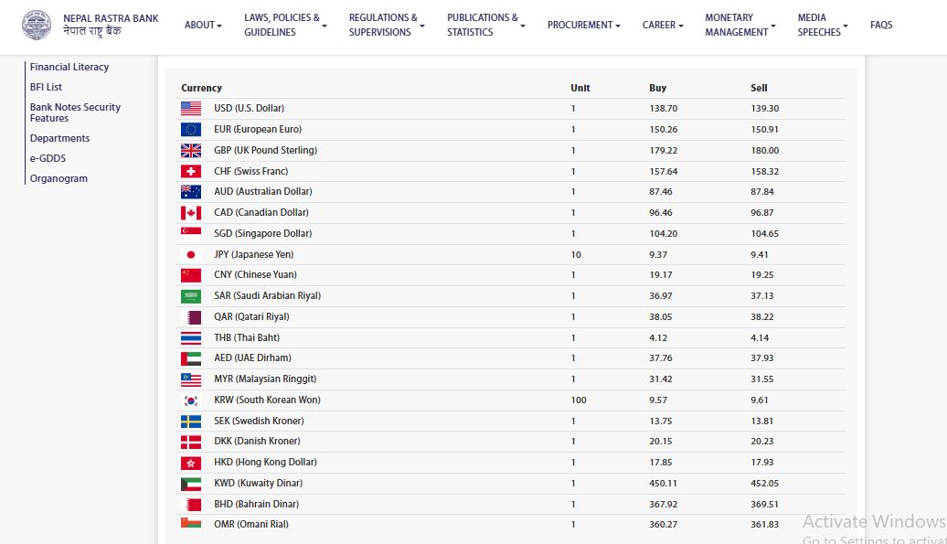Click the CHF Swiss flag icon
The image size is (947, 544).
click(x=191, y=172)
